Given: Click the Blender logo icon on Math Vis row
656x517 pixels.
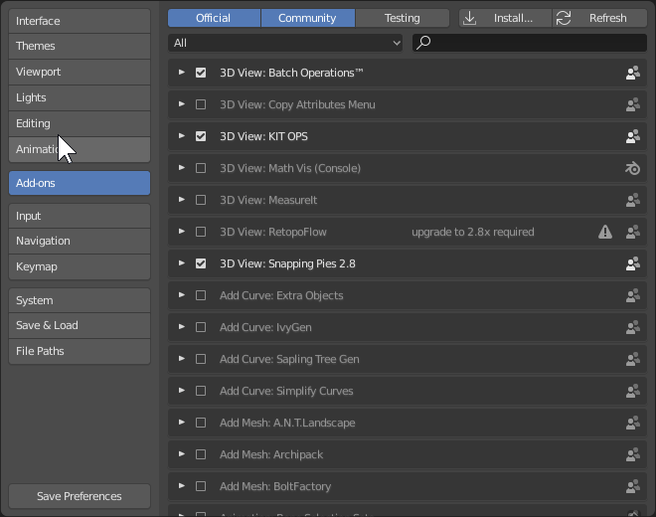Looking at the screenshot, I should coord(632,168).
